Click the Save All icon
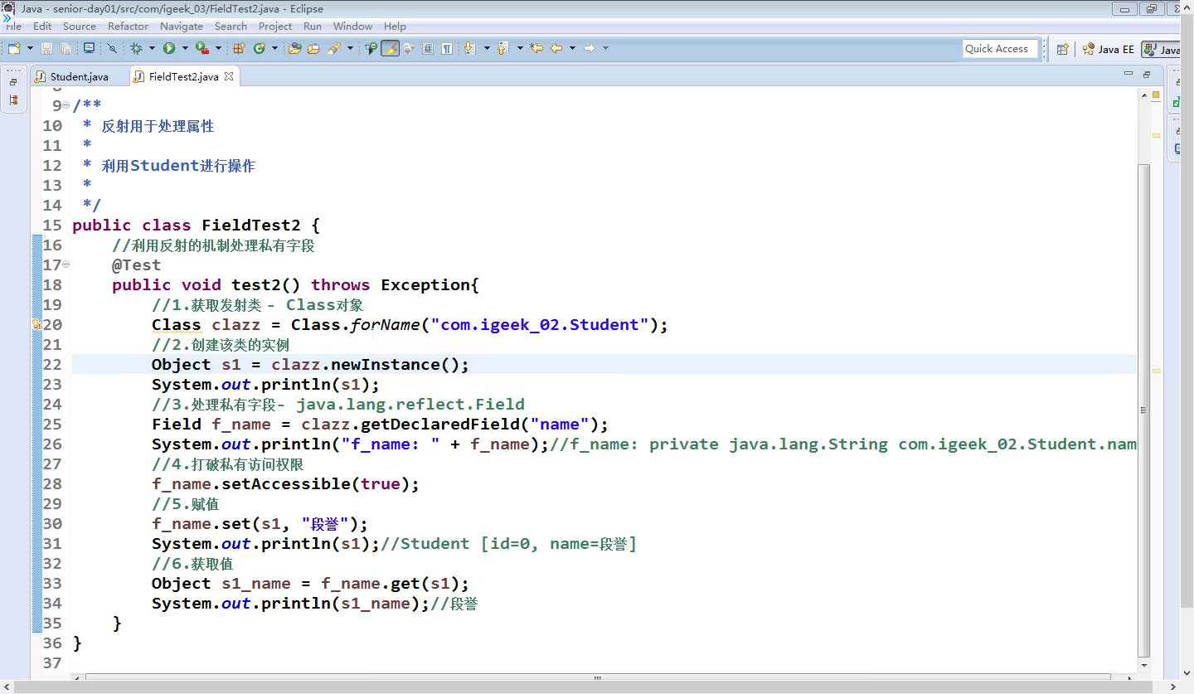Screen dimensions: 1194x694 pyautogui.click(x=66, y=48)
